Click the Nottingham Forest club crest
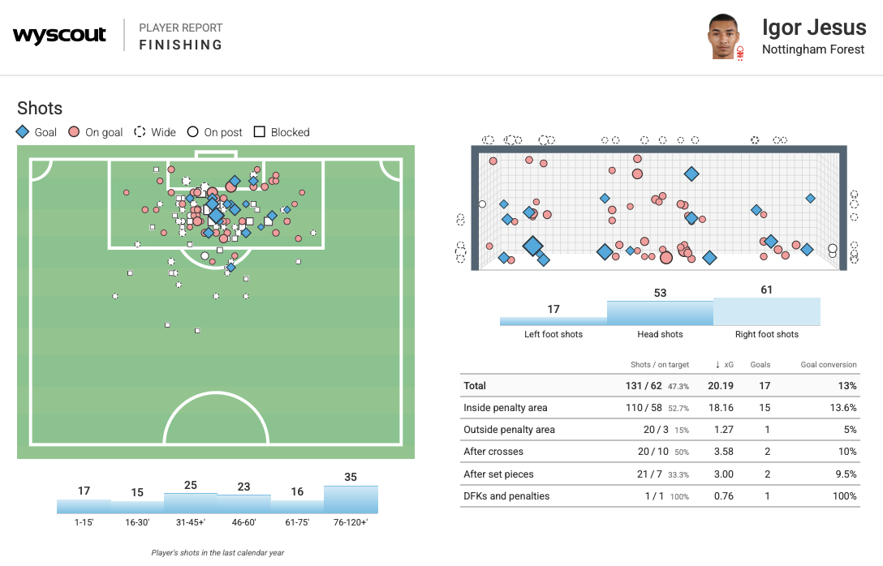The image size is (883, 566). tap(739, 53)
